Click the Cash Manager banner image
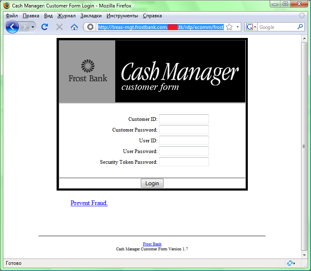Viewport: 311px width, 271px height. [x=180, y=71]
